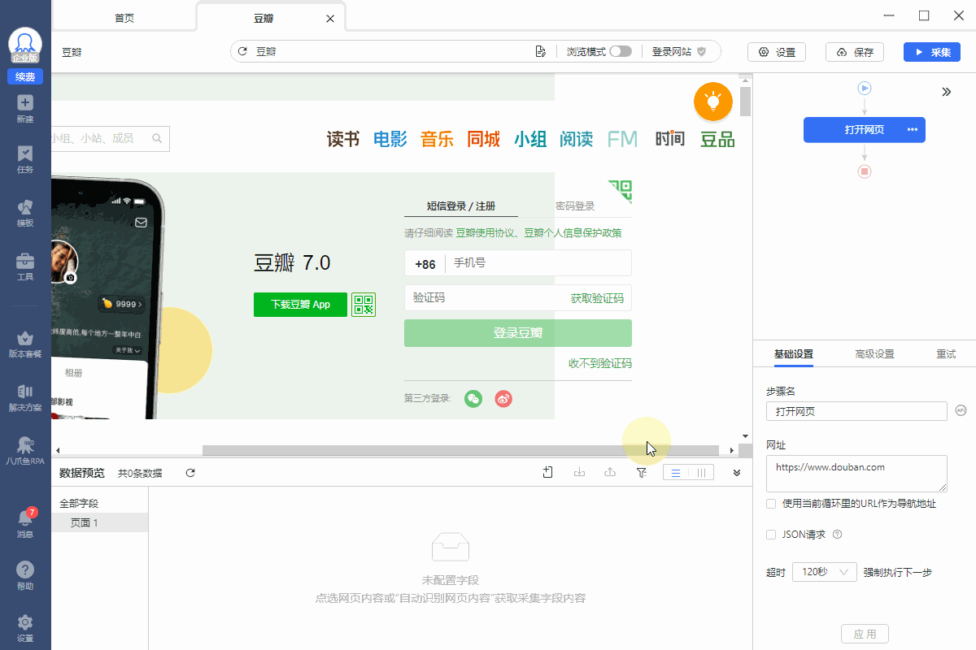The width and height of the screenshot is (976, 650).
Task: Click the export (up arrow) icon in data preview
Action: [610, 472]
